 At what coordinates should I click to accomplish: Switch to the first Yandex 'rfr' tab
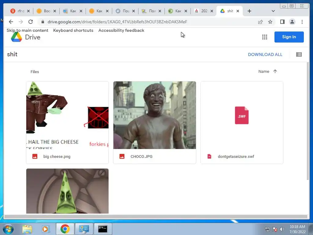click(x=20, y=11)
